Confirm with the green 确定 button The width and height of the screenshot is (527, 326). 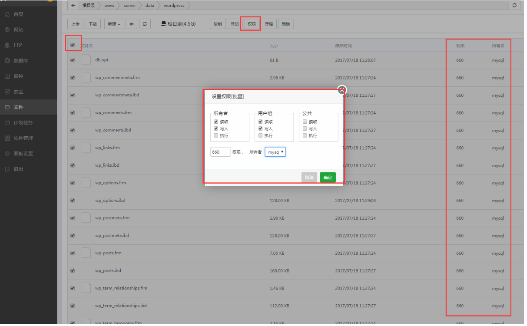point(328,178)
